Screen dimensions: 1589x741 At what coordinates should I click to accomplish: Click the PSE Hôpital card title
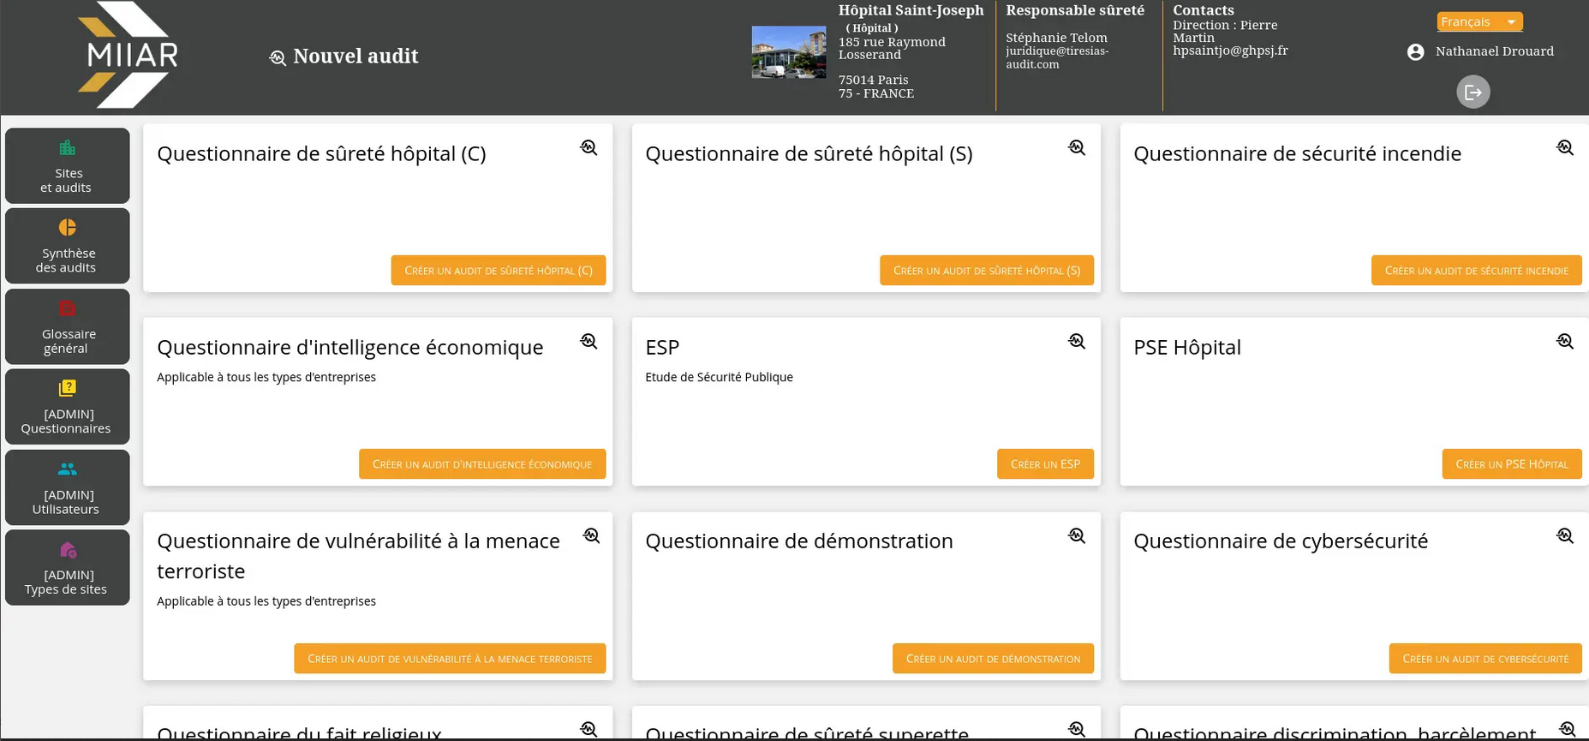(1187, 348)
